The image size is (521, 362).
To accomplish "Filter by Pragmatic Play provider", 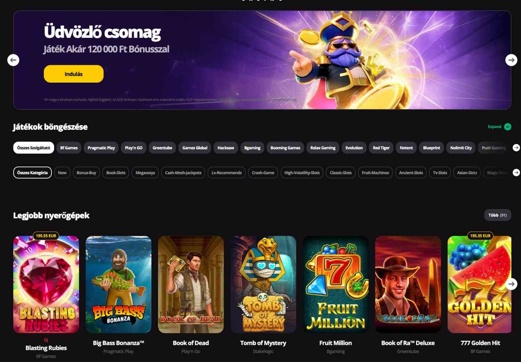I will tap(101, 148).
